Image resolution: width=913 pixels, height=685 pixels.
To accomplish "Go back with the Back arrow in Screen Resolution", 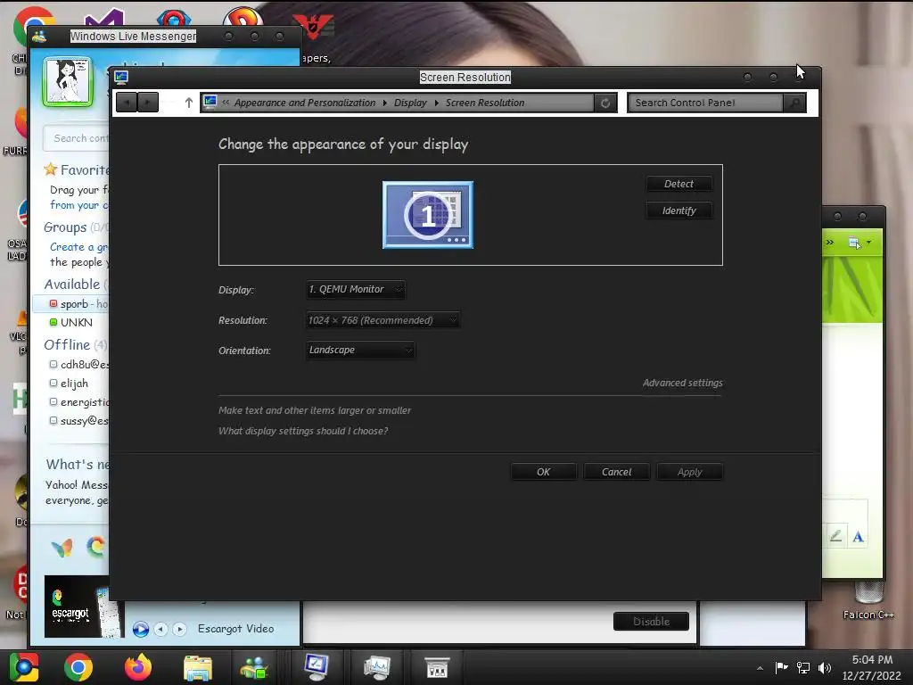I will (x=127, y=103).
